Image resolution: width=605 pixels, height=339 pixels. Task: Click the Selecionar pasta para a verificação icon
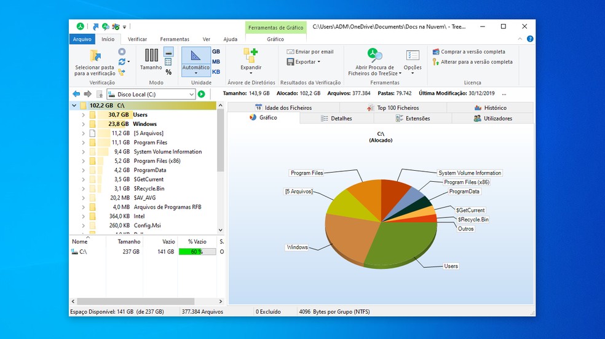point(95,56)
